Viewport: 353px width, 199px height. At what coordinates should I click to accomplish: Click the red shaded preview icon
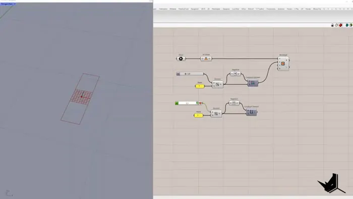click(340, 25)
